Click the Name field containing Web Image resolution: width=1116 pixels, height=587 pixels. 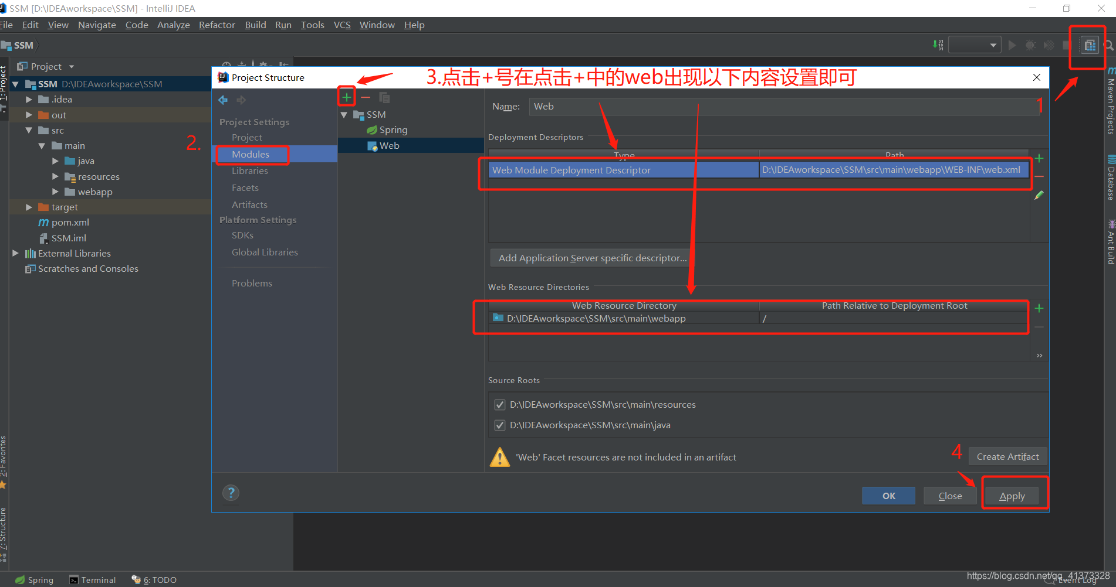click(x=783, y=107)
